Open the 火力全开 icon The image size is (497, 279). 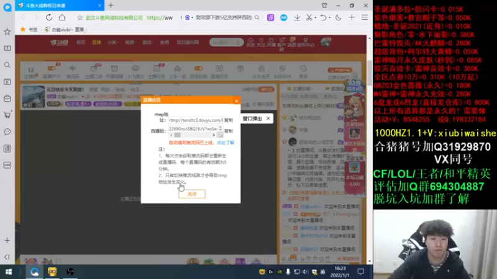pos(261,68)
